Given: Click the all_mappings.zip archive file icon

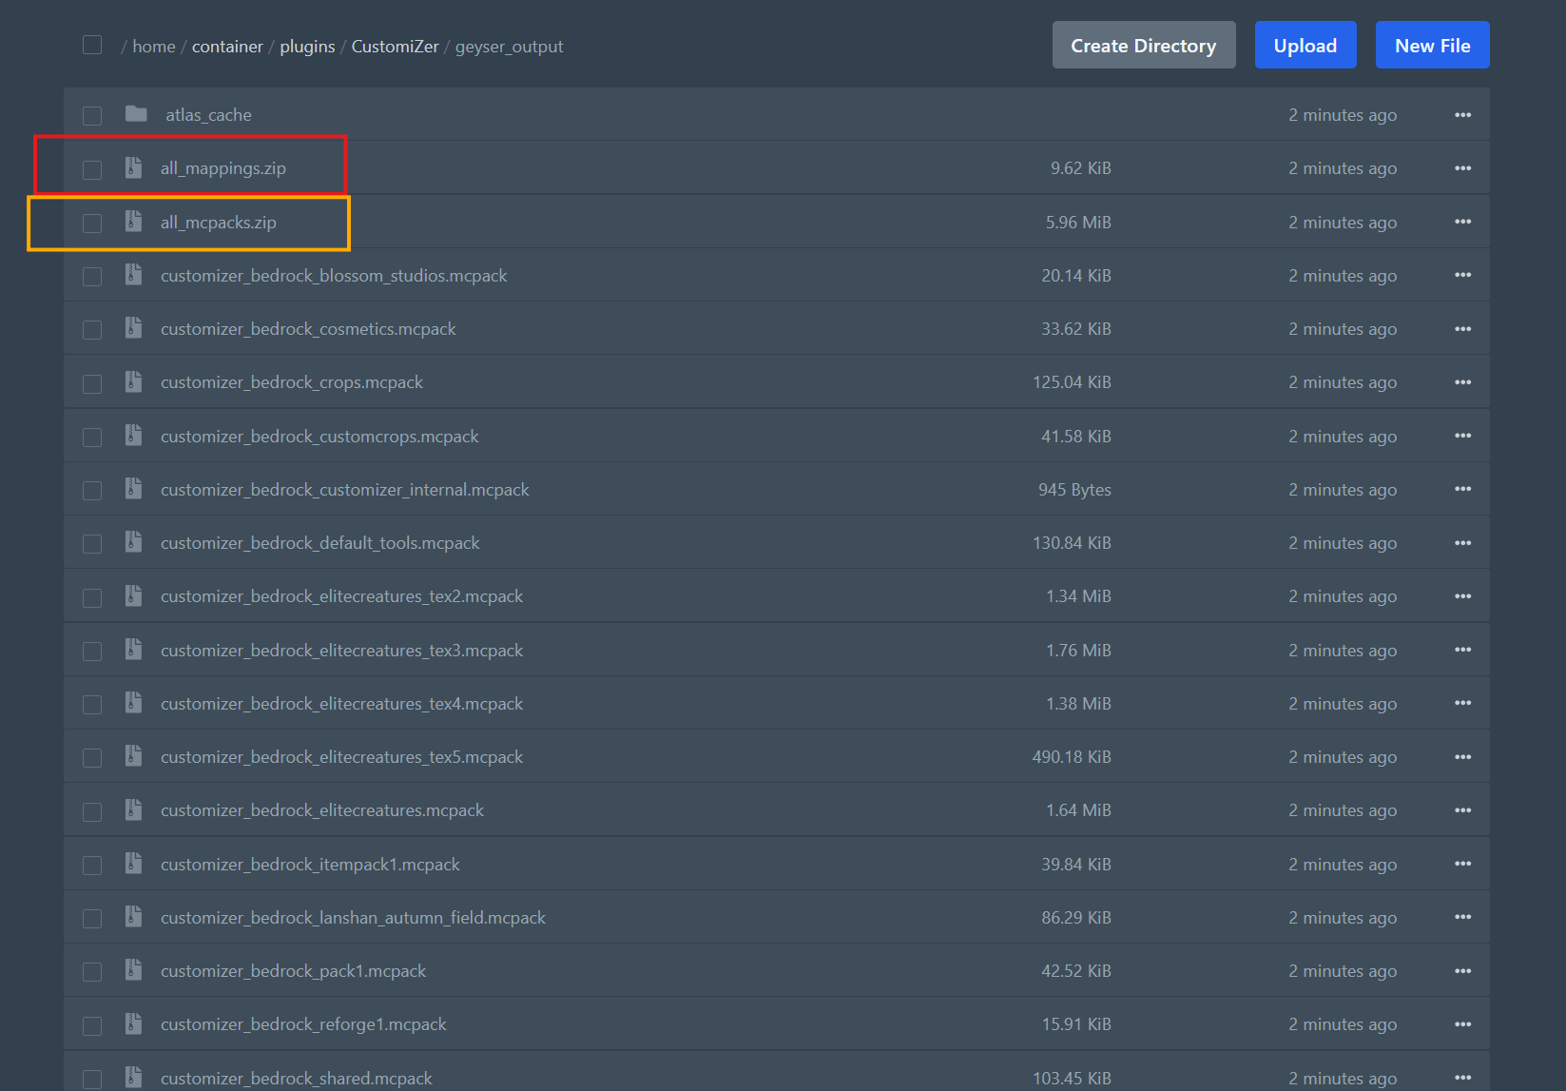Looking at the screenshot, I should pos(133,167).
